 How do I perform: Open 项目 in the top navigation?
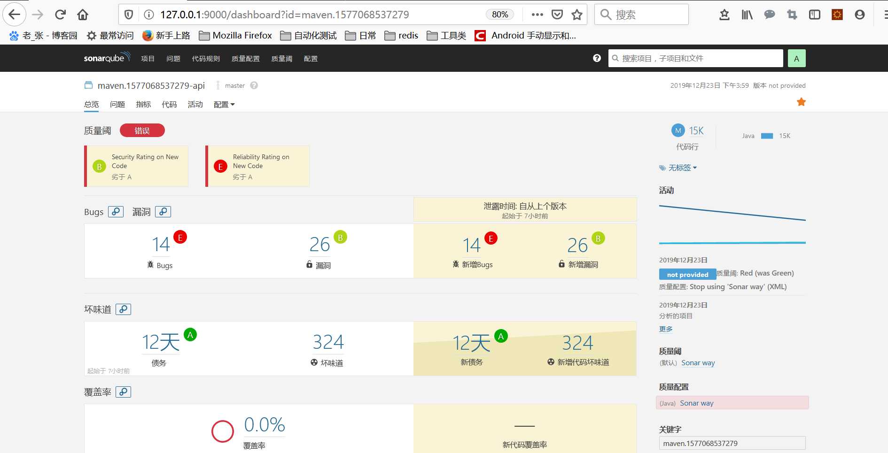coord(148,59)
